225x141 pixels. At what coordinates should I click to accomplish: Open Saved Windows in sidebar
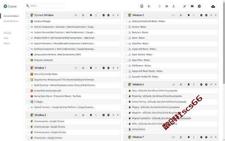pyautogui.click(x=11, y=21)
